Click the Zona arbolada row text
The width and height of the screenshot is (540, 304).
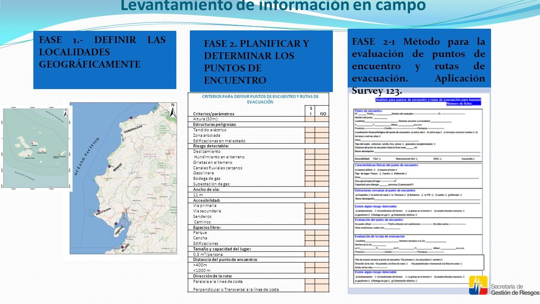pyautogui.click(x=207, y=136)
